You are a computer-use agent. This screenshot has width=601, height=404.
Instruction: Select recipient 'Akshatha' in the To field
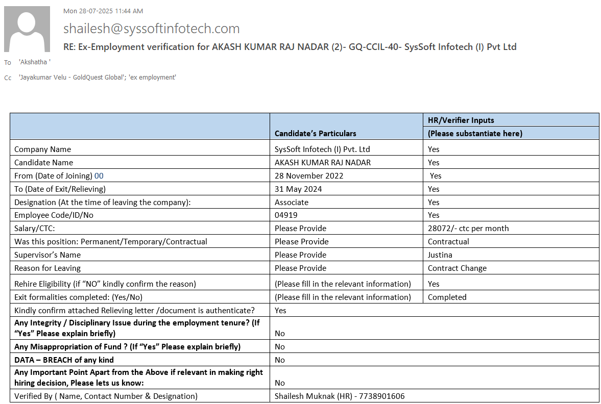tap(35, 62)
